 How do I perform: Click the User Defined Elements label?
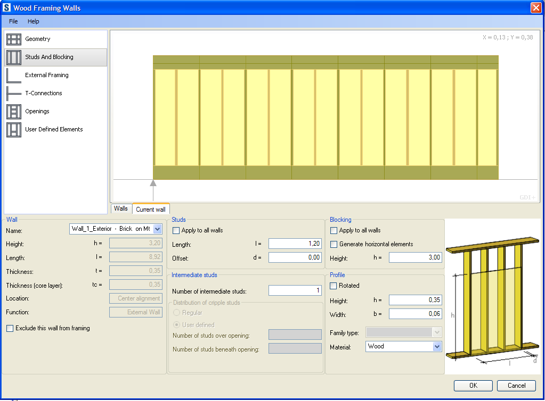pos(54,129)
